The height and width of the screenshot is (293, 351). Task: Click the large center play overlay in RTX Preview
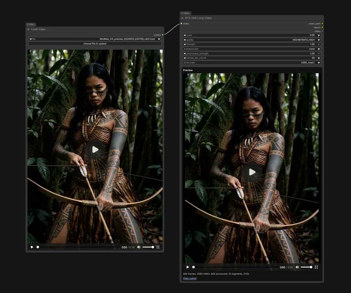pyautogui.click(x=252, y=172)
